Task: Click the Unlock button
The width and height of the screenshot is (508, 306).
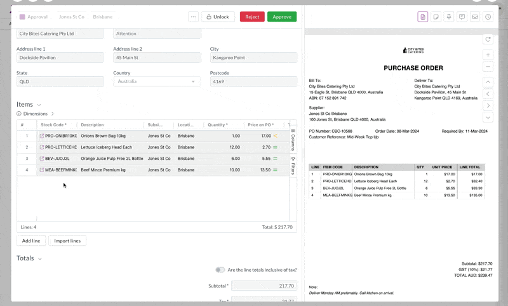Action: 218,17
